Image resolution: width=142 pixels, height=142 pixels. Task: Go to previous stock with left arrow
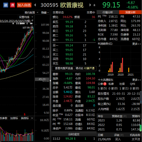click(x=35, y=5)
